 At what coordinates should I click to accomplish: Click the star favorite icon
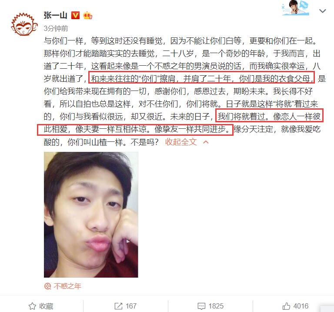32,306
